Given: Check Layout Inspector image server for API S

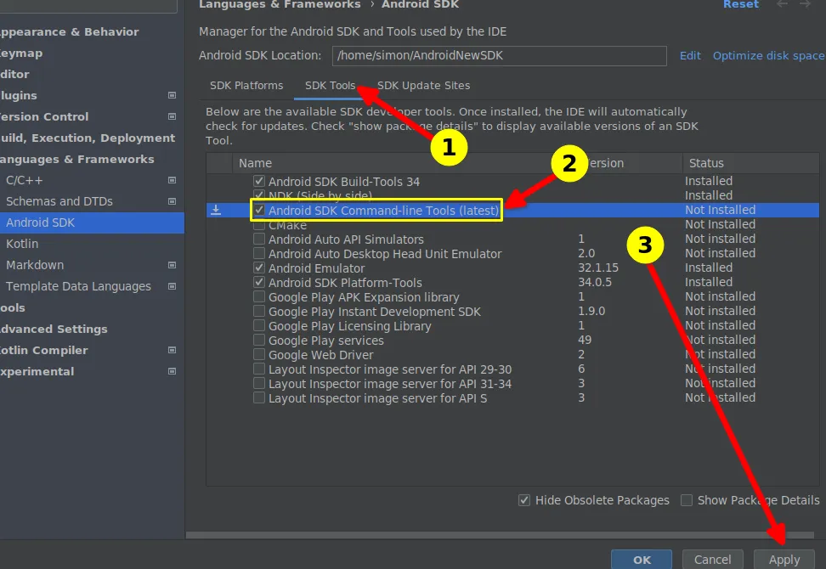Looking at the screenshot, I should [x=258, y=398].
